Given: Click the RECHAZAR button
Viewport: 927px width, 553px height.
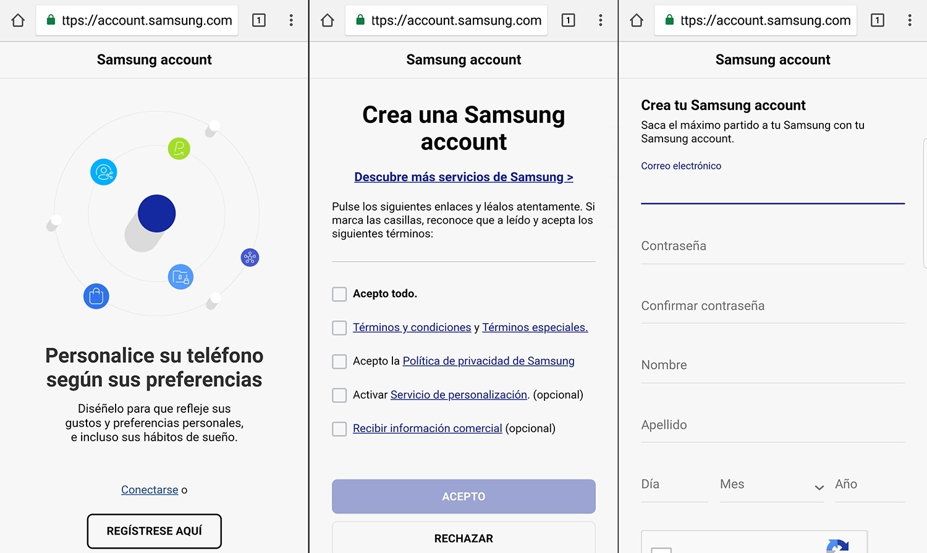Looking at the screenshot, I should pyautogui.click(x=463, y=538).
